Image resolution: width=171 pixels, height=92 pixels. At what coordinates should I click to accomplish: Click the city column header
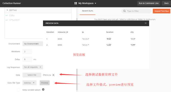click(x=132, y=32)
